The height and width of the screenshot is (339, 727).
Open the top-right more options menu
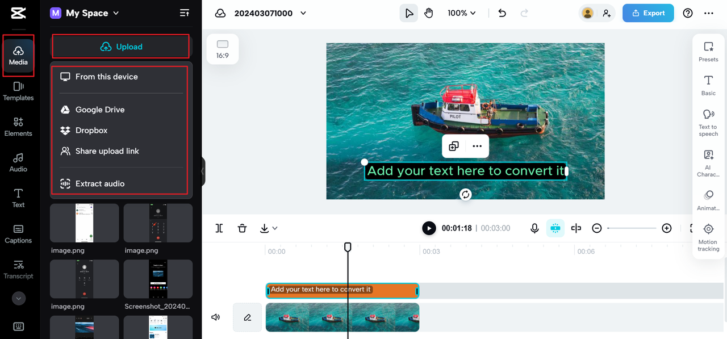tap(709, 13)
